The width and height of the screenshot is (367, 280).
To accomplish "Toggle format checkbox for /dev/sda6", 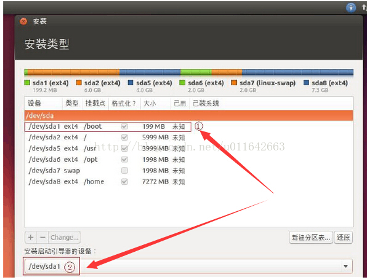I will 124,160.
